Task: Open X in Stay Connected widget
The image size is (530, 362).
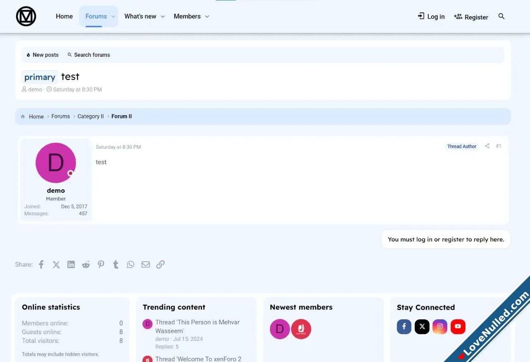Action: 422,326
